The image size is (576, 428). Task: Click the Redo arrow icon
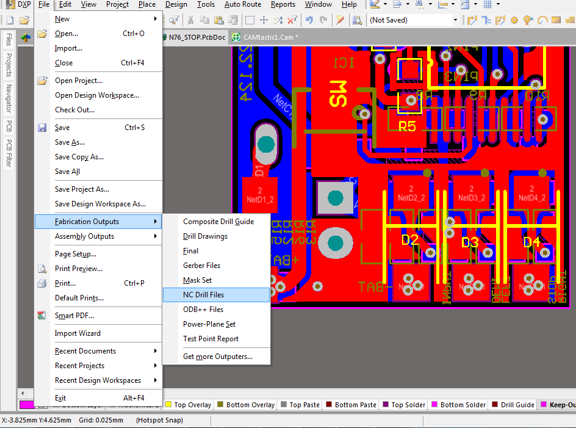pos(323,20)
